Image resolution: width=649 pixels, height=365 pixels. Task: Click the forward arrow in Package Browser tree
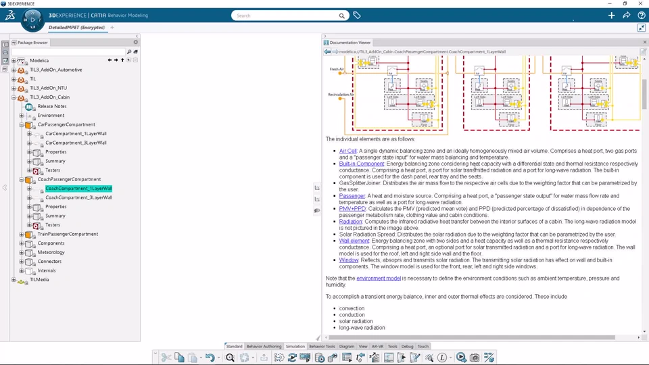click(x=116, y=60)
